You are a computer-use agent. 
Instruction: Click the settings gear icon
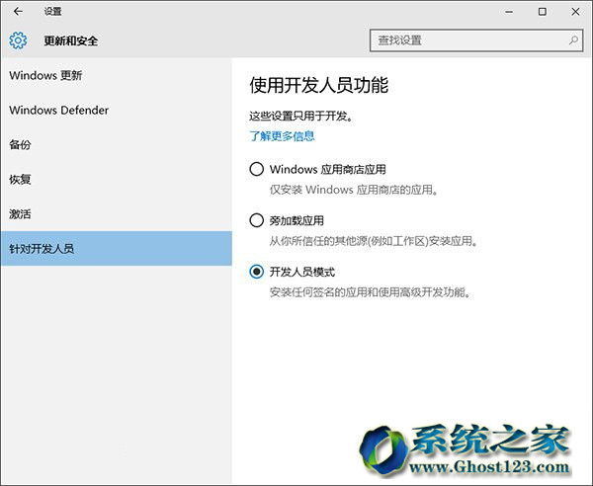click(x=18, y=40)
